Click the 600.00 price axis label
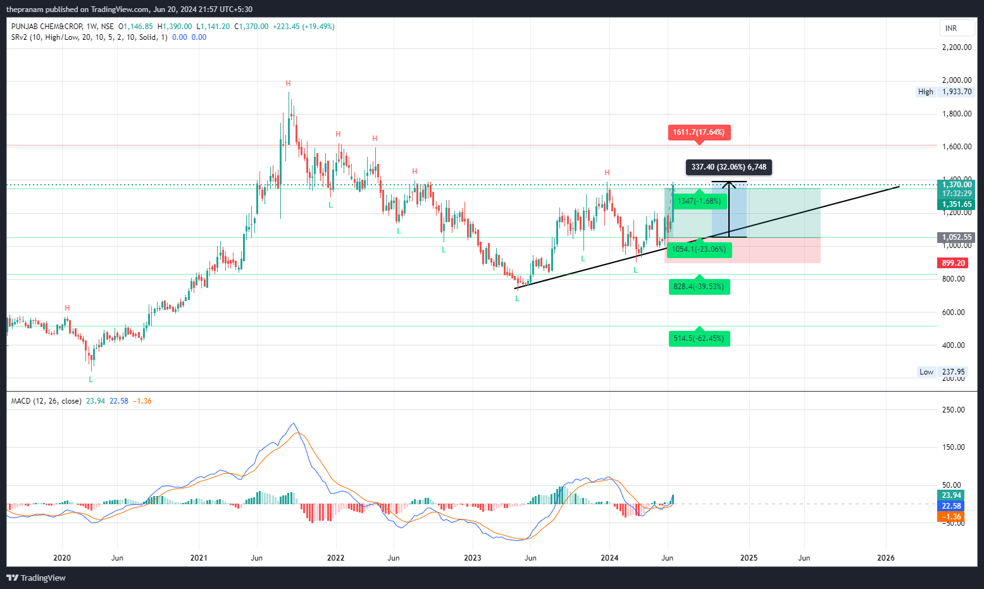Viewport: 984px width, 589px height. 954,313
